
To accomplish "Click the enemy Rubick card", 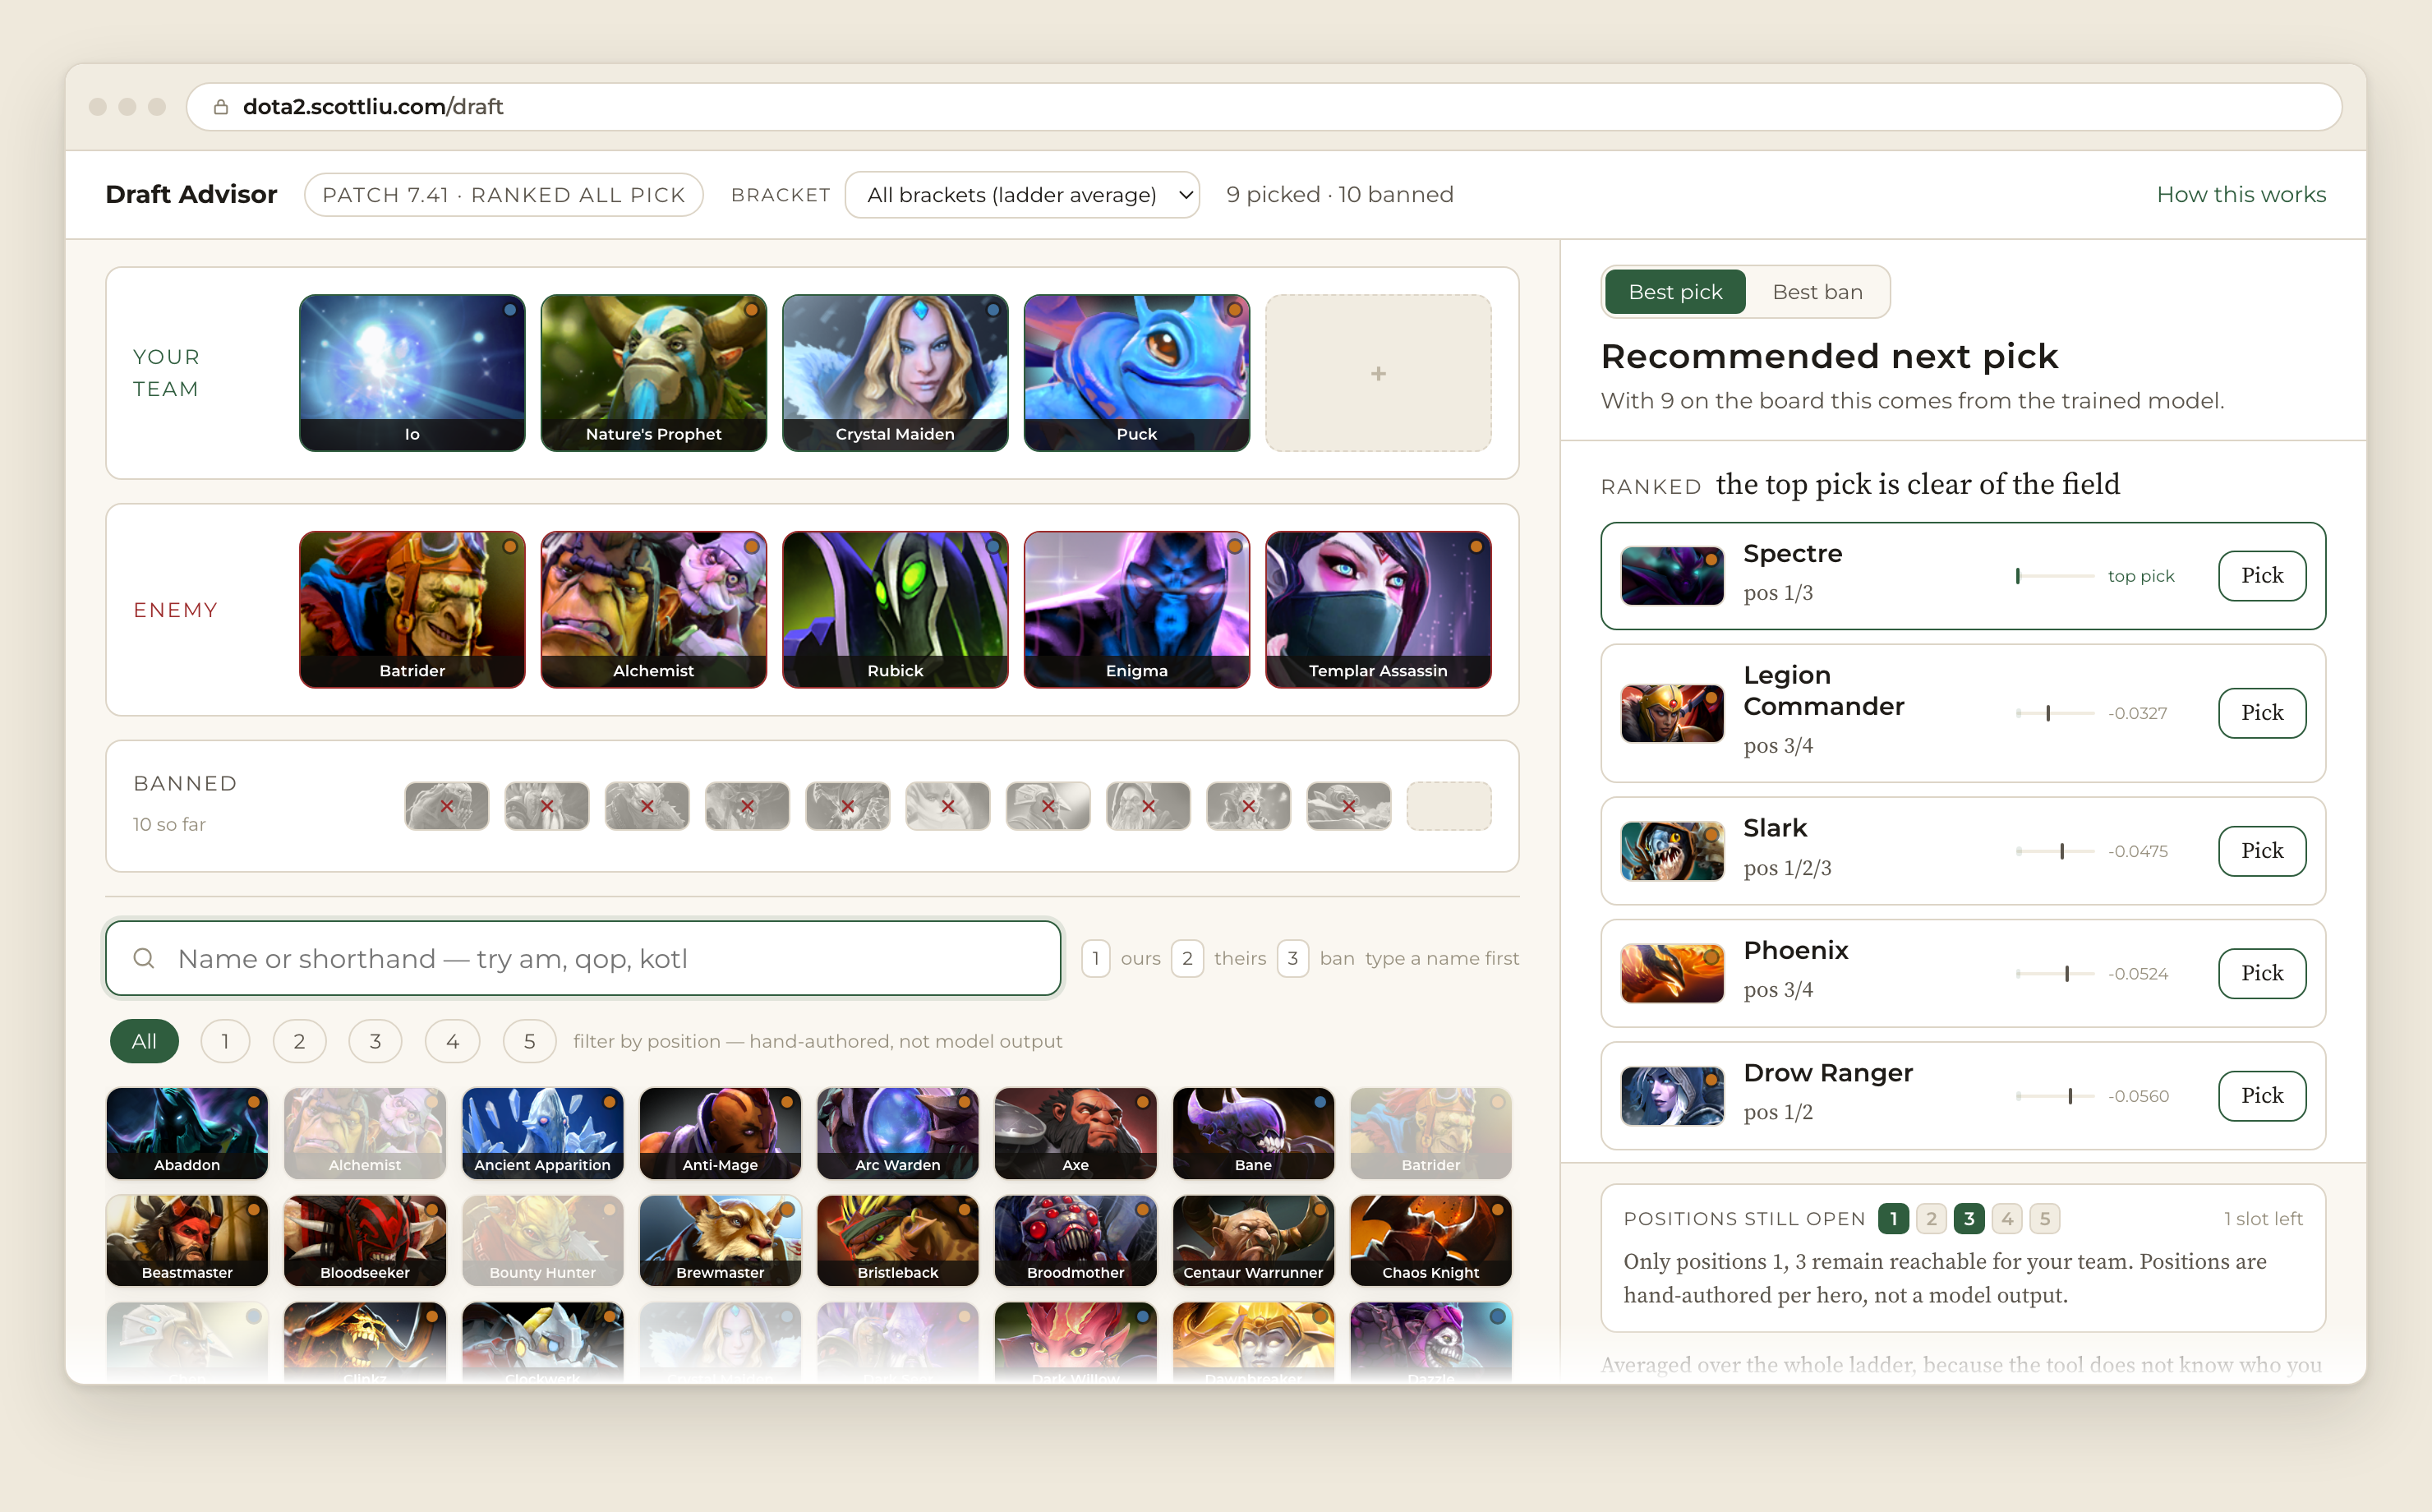I will [895, 610].
